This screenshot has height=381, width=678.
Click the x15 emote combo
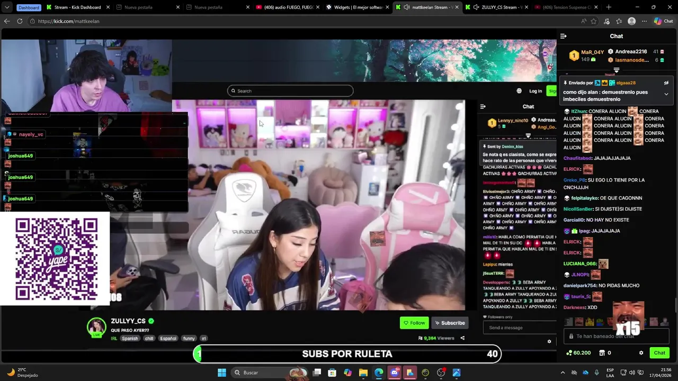point(628,318)
